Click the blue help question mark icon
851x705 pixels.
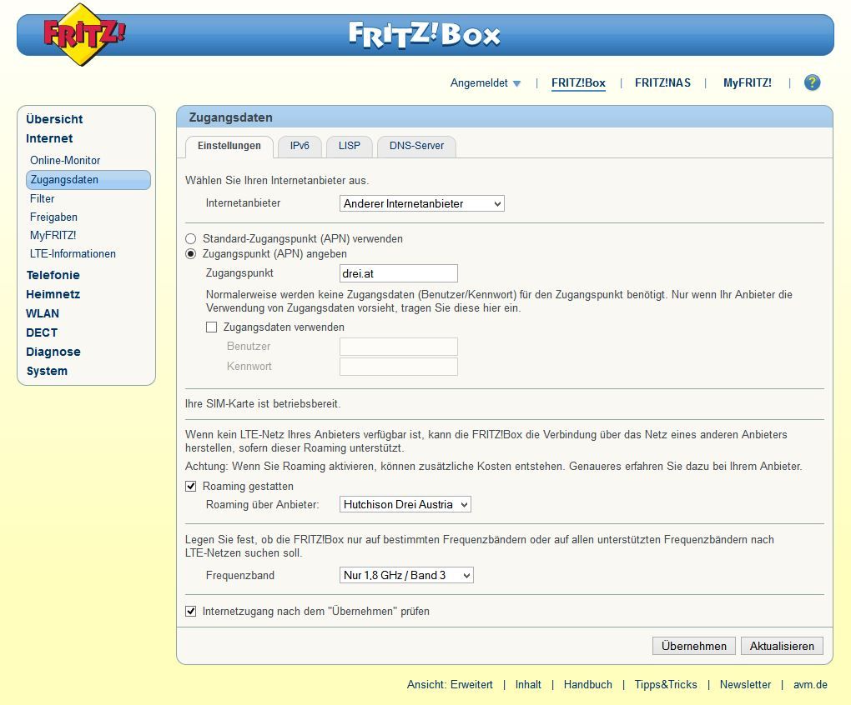coord(812,82)
